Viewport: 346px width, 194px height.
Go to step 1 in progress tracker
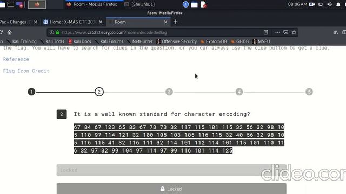pos(31,92)
